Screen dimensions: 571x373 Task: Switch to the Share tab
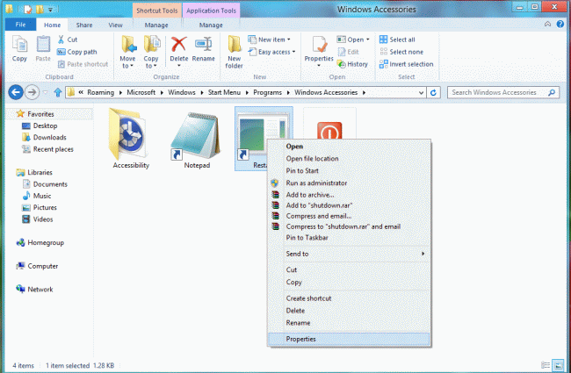[x=84, y=25]
